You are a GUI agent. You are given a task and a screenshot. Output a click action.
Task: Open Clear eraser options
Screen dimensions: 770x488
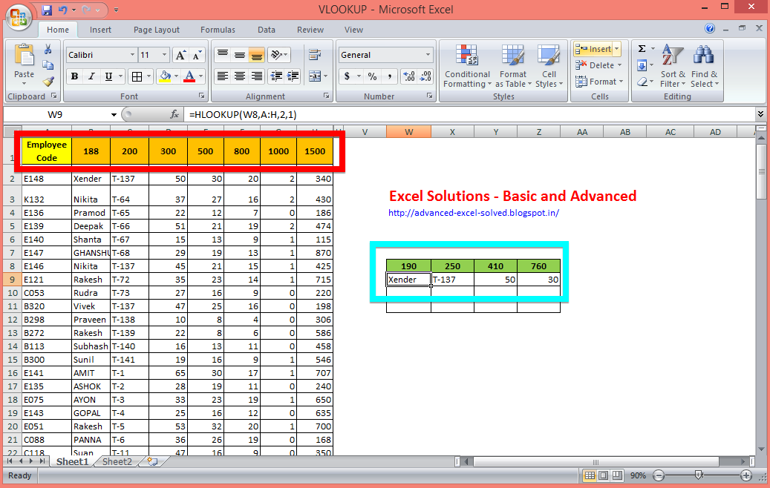click(642, 82)
